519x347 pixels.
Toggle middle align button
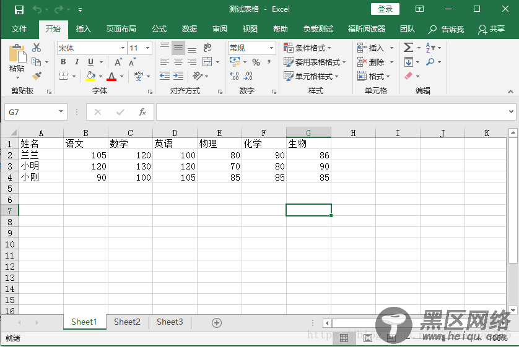pos(178,48)
